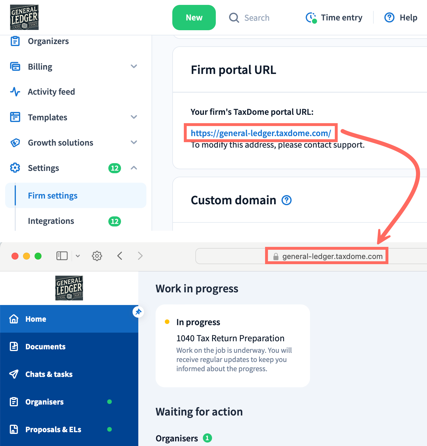Viewport: 427px width, 446px height.
Task: Open the Custom domain help tooltip icon
Action: coord(286,200)
